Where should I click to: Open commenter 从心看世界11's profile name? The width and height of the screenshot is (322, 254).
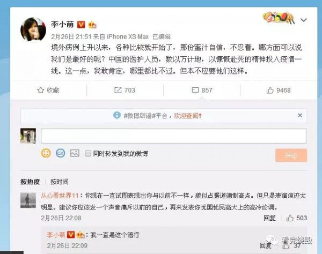[x=60, y=196]
